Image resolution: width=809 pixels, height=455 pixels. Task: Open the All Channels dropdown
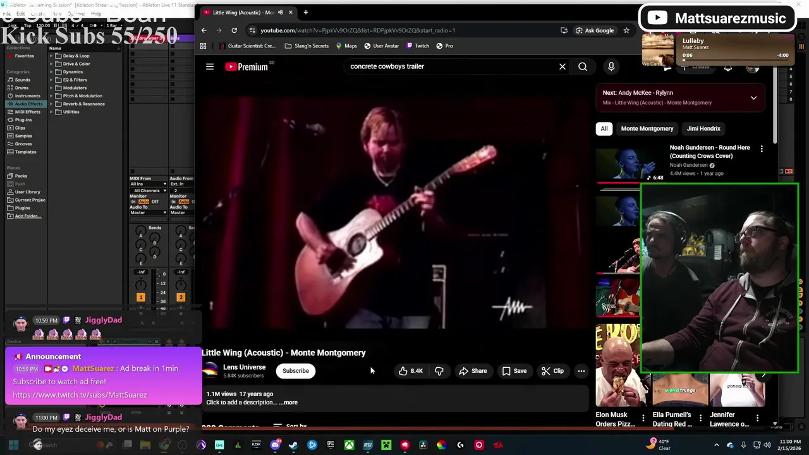point(148,190)
